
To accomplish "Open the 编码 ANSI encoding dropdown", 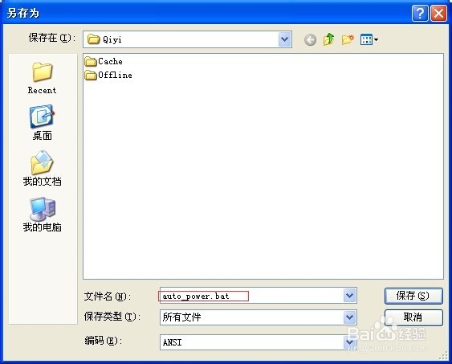I will tap(350, 342).
